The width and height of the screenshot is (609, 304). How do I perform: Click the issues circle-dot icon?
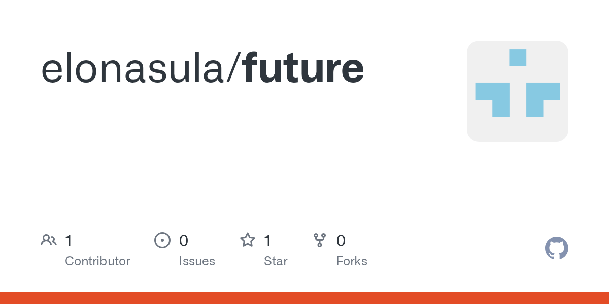tap(162, 240)
